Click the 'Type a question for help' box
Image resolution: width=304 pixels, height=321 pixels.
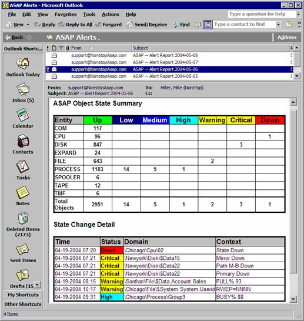[262, 14]
